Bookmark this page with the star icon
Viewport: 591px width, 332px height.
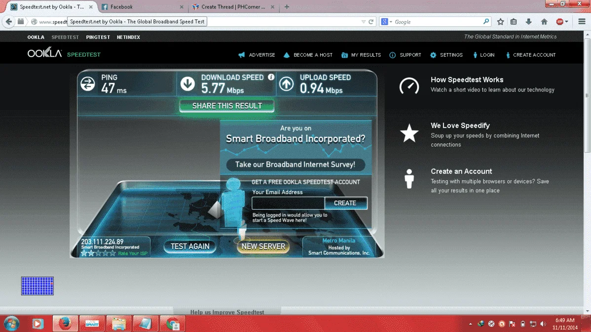click(501, 22)
